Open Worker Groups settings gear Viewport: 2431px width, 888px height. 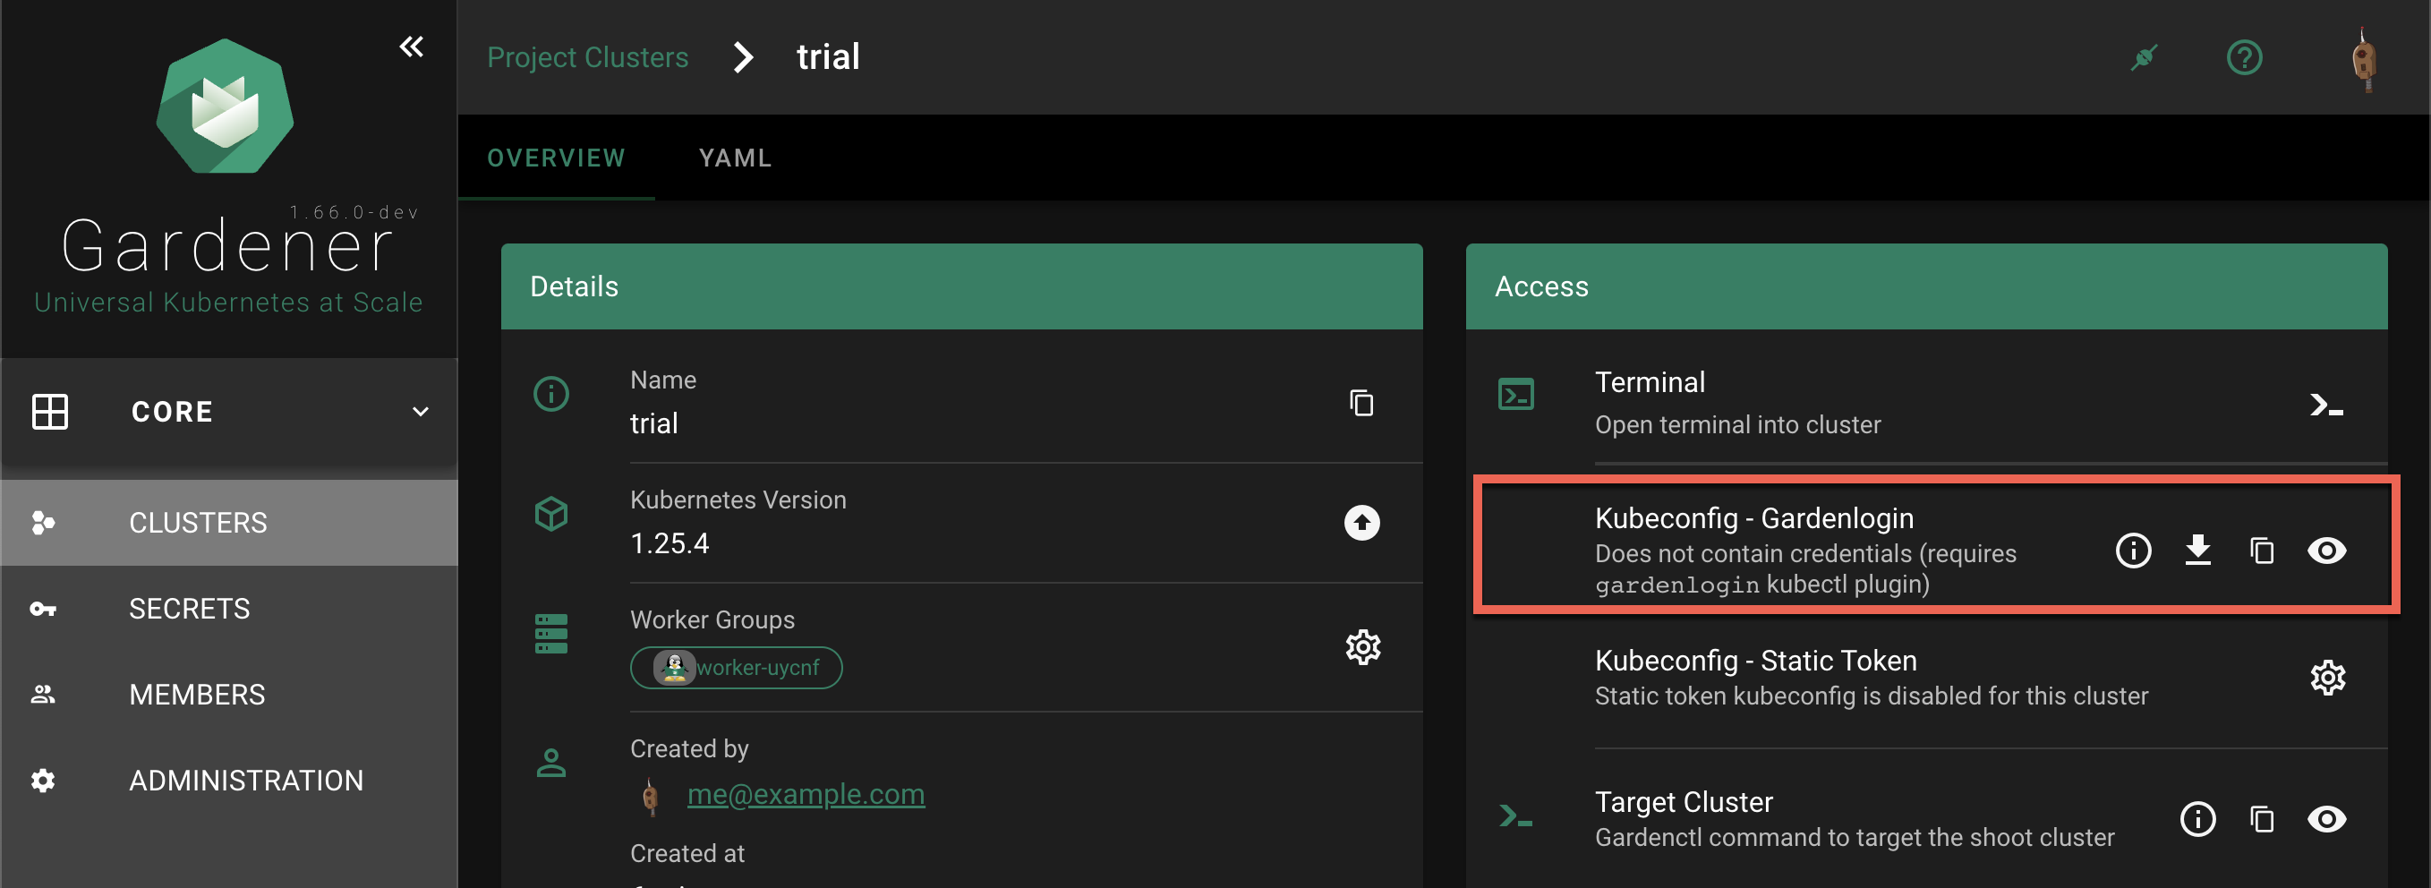click(x=1361, y=647)
